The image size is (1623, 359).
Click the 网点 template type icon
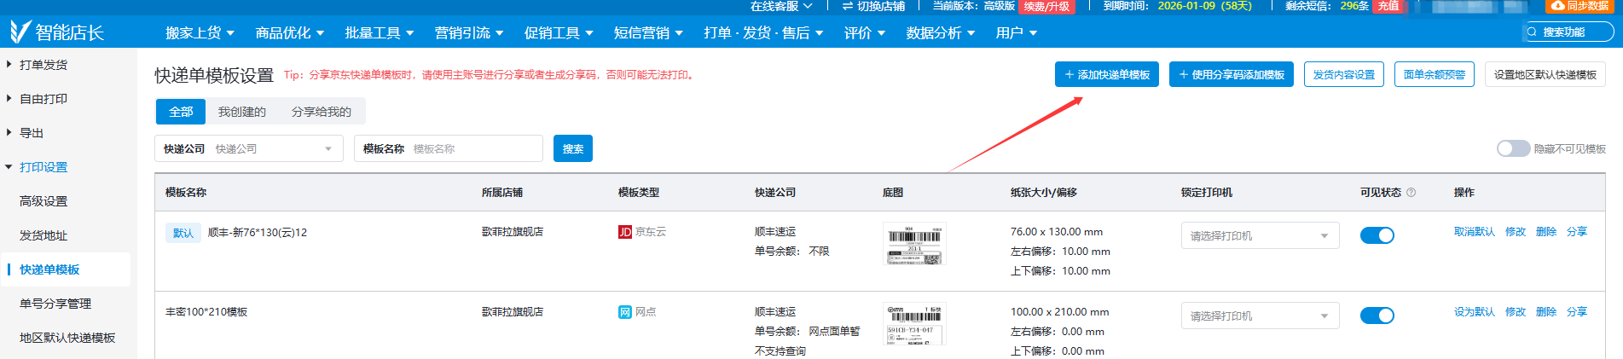(x=625, y=312)
